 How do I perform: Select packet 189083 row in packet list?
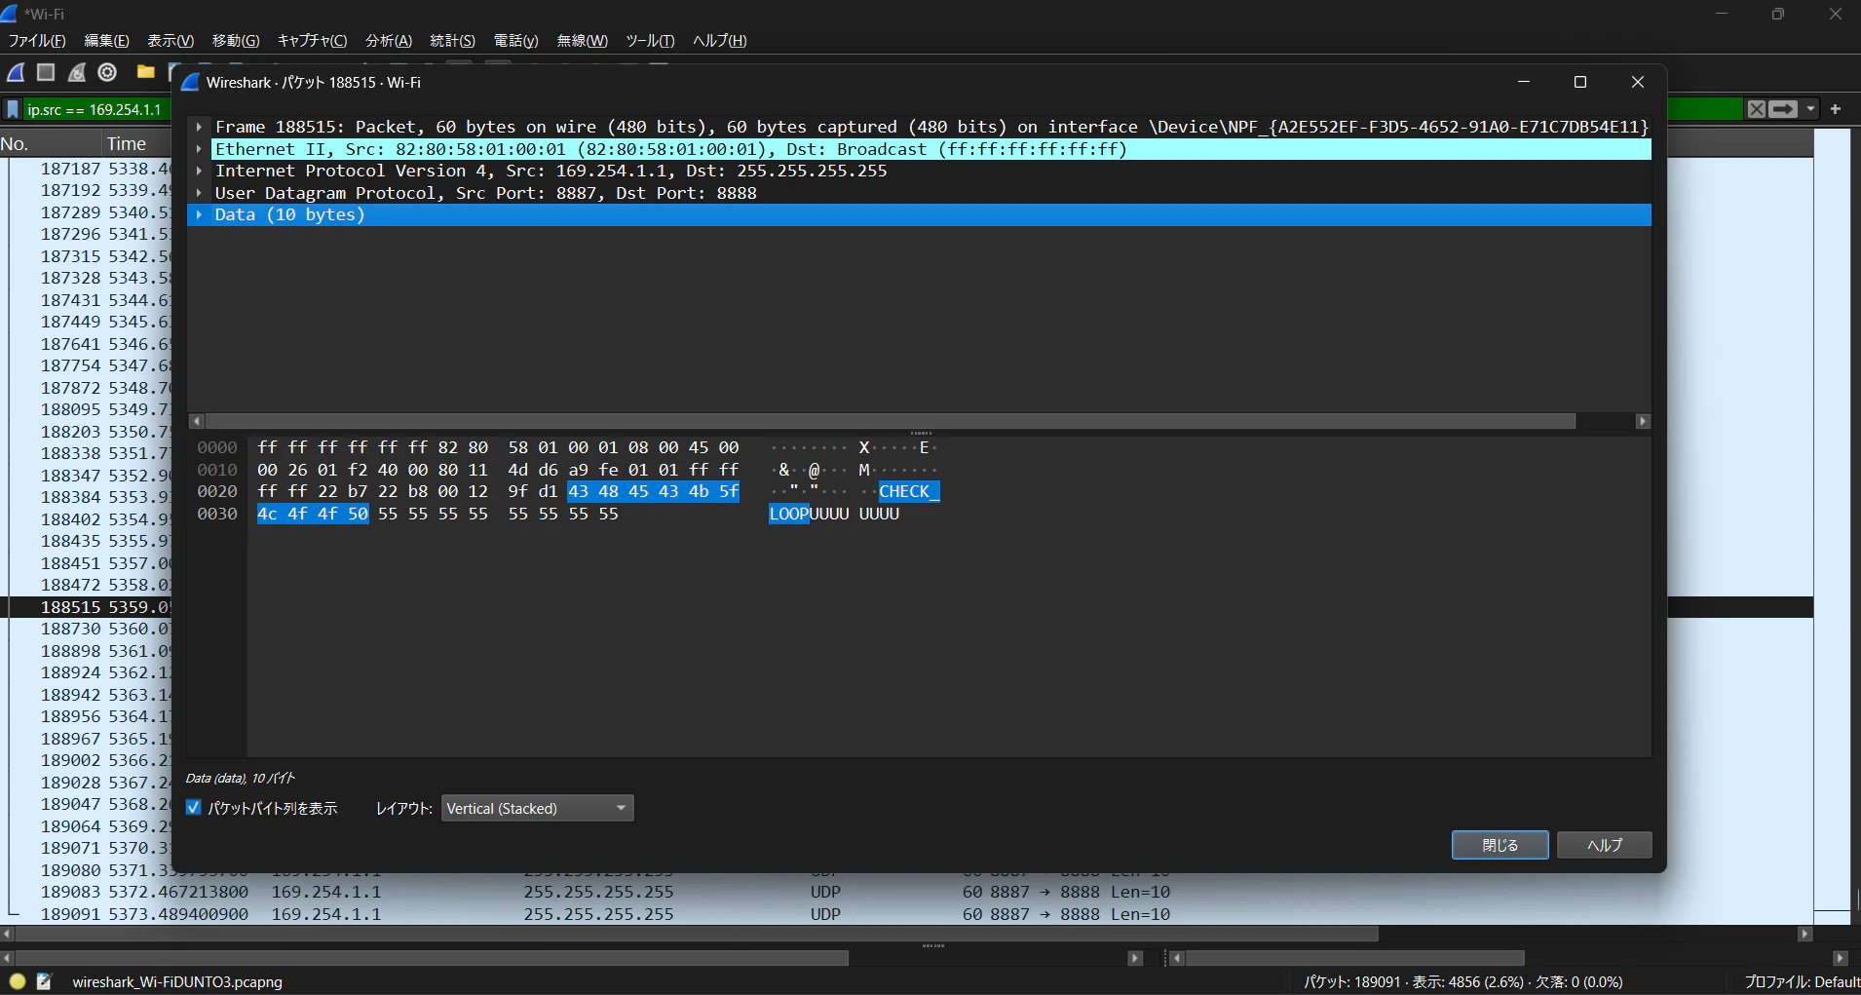pos(906,892)
